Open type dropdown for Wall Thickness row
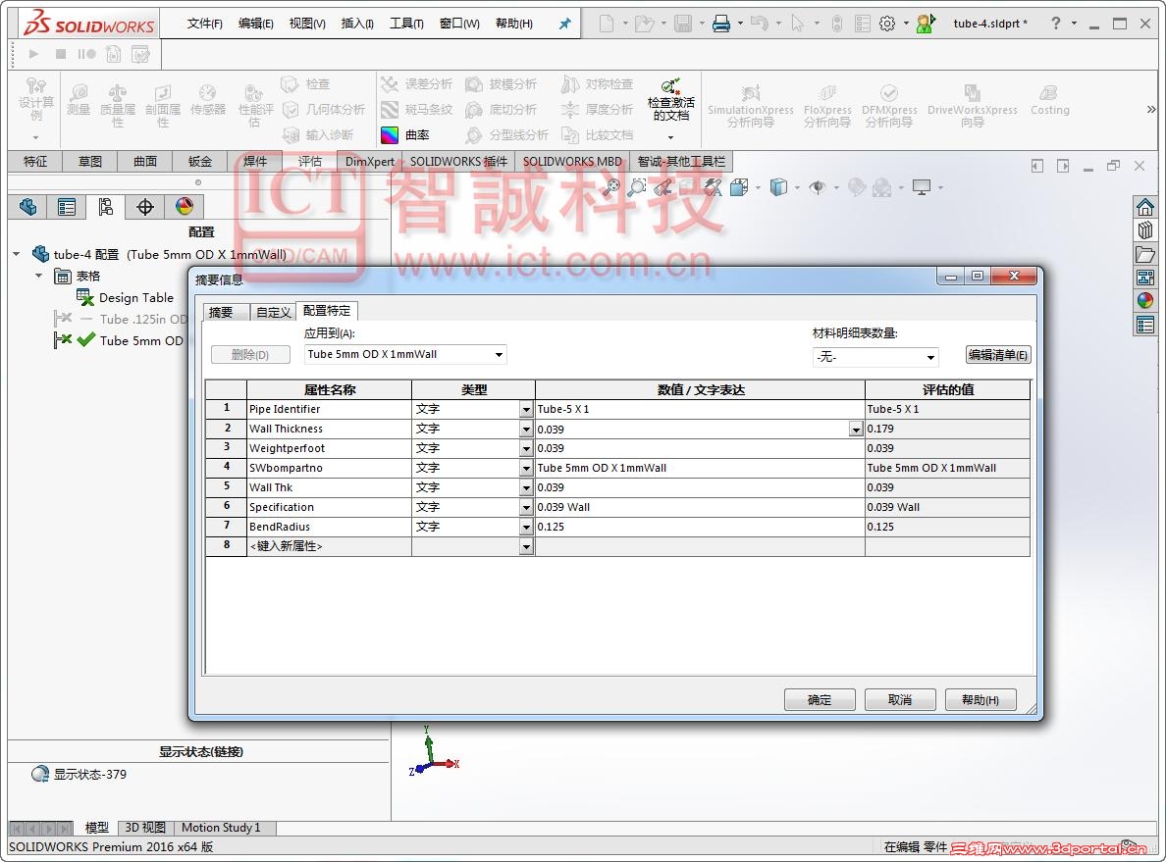 pyautogui.click(x=526, y=430)
